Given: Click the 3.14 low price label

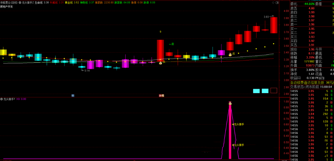Looking at the screenshot, I should (87, 71).
